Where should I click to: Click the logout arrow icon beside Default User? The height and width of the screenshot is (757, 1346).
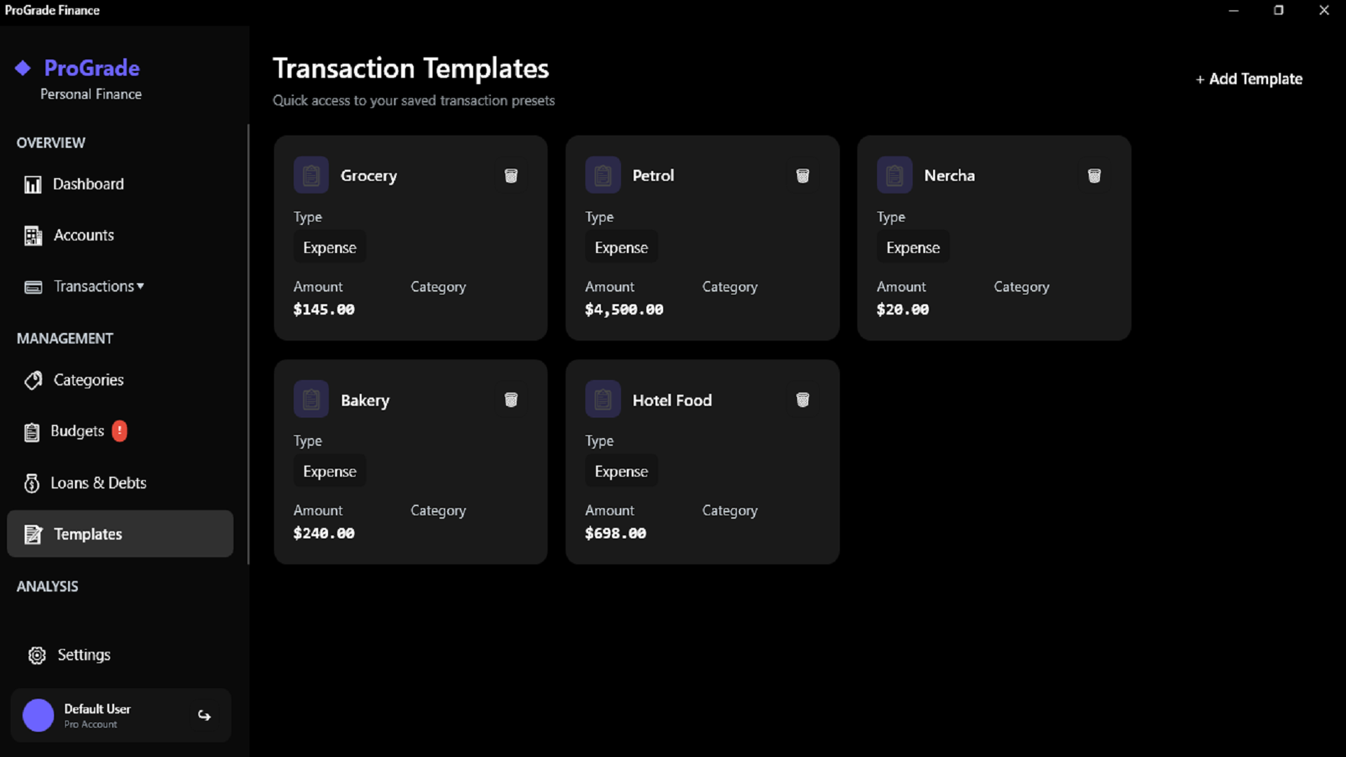pyautogui.click(x=204, y=715)
